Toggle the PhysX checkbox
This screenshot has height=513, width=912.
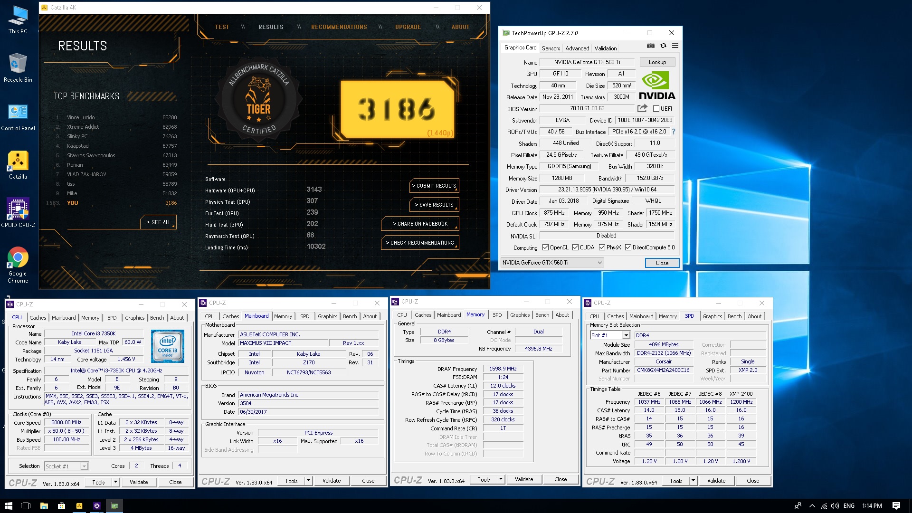[602, 247]
